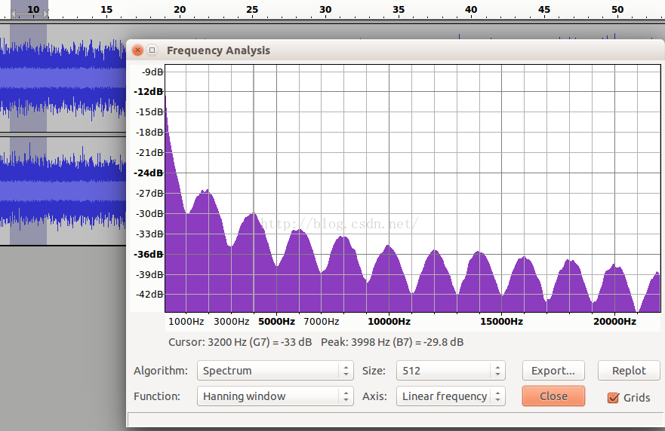The image size is (665, 431).
Task: Click timeline ruler at the 45 mark
Action: coord(544,9)
